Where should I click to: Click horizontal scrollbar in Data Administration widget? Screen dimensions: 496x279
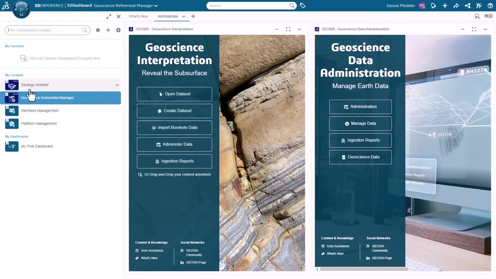coord(364,269)
